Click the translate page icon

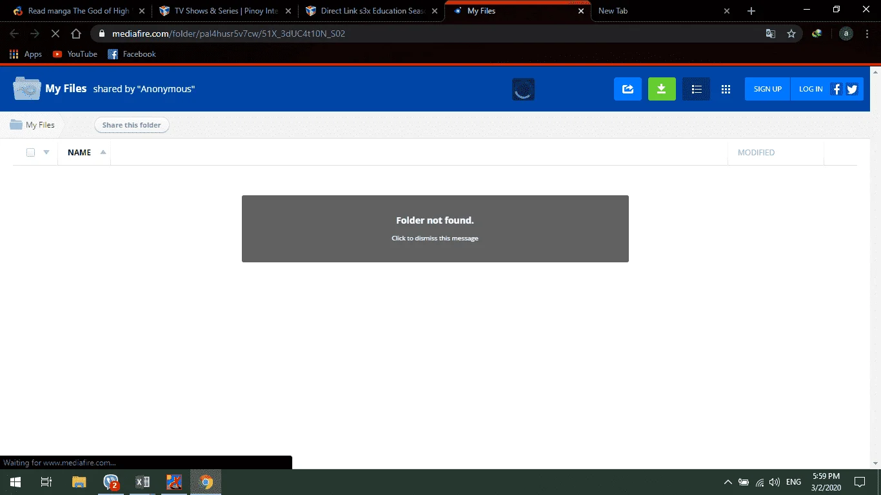tap(770, 34)
